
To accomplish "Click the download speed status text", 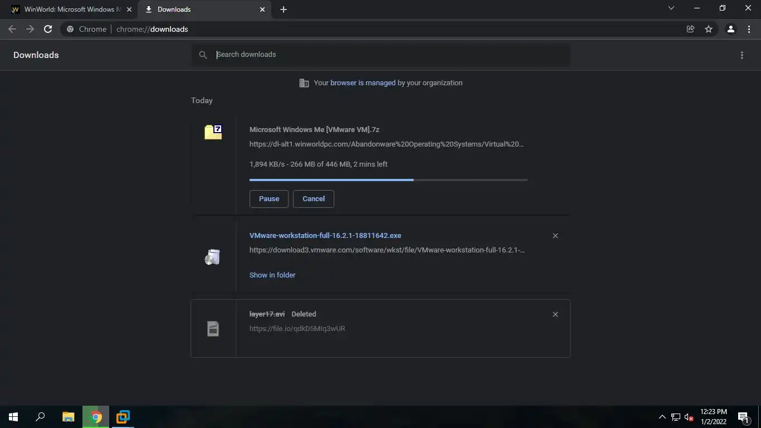I will (x=319, y=164).
